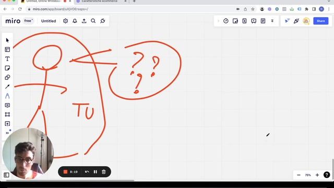334x188 pixels.
Task: Open the voting sticky tool icon
Action: [235, 21]
